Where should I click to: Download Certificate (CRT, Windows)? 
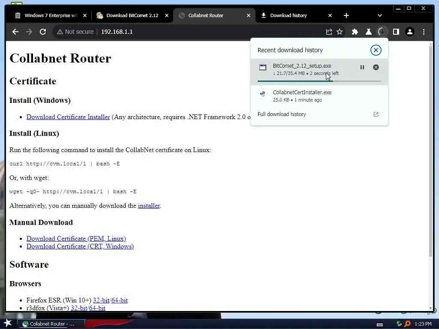80,246
